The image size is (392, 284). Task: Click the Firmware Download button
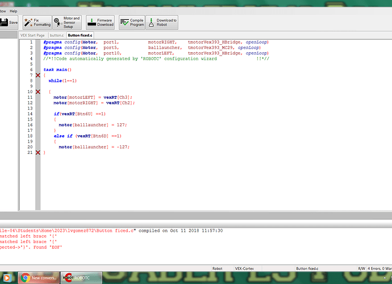click(x=100, y=23)
